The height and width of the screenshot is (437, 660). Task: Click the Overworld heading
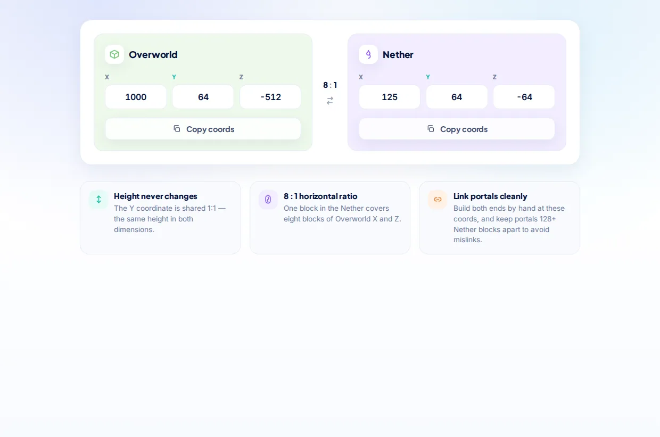[x=153, y=54]
